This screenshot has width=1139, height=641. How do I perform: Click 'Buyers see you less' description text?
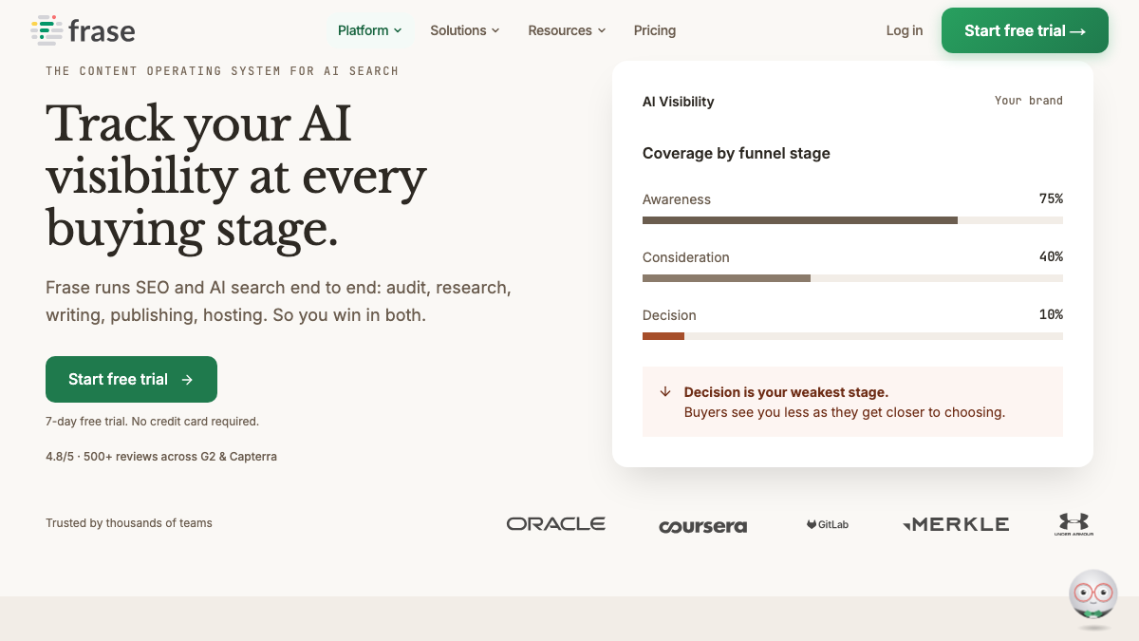point(845,412)
